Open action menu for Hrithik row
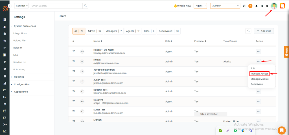Screen dimensions: 289x135 (258, 61)
